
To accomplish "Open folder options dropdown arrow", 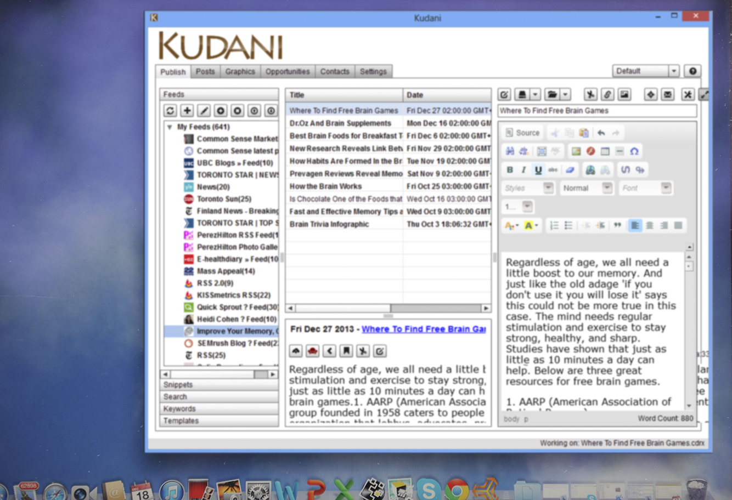I will [566, 95].
